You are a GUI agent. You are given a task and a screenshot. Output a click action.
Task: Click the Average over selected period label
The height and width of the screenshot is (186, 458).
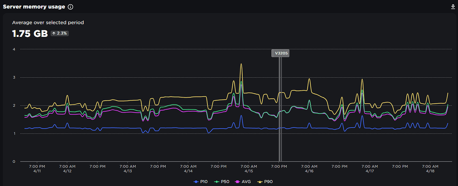click(x=48, y=23)
